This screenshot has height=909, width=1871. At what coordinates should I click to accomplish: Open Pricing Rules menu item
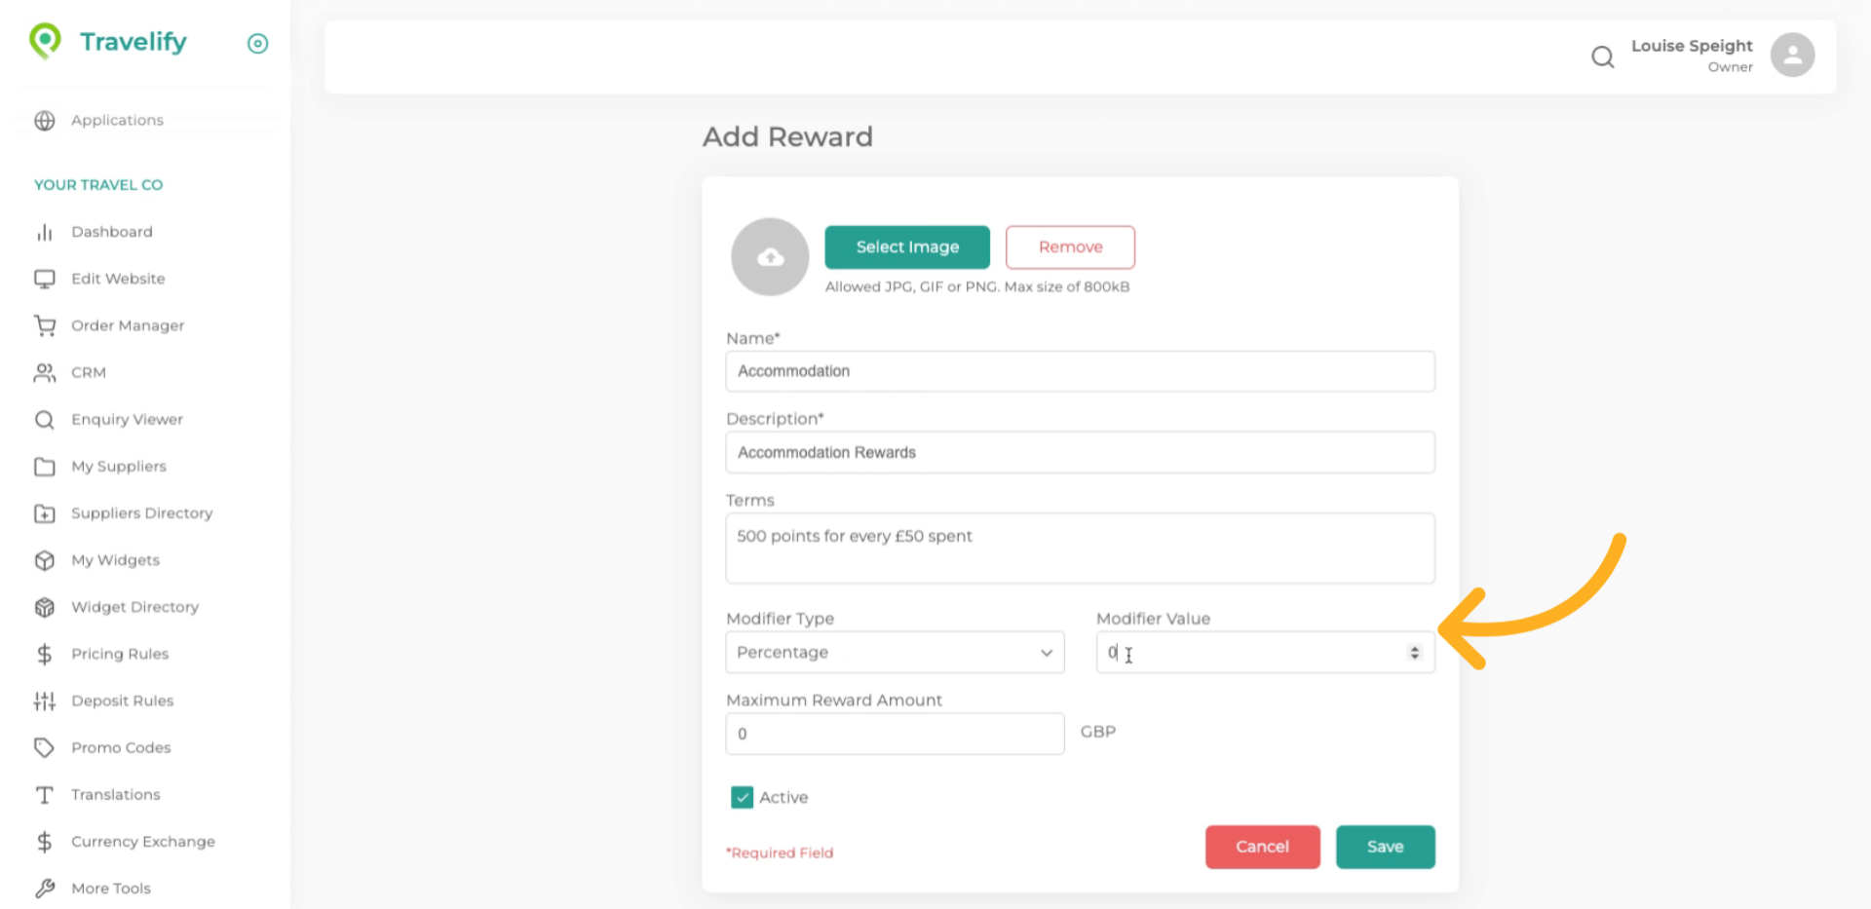(119, 654)
